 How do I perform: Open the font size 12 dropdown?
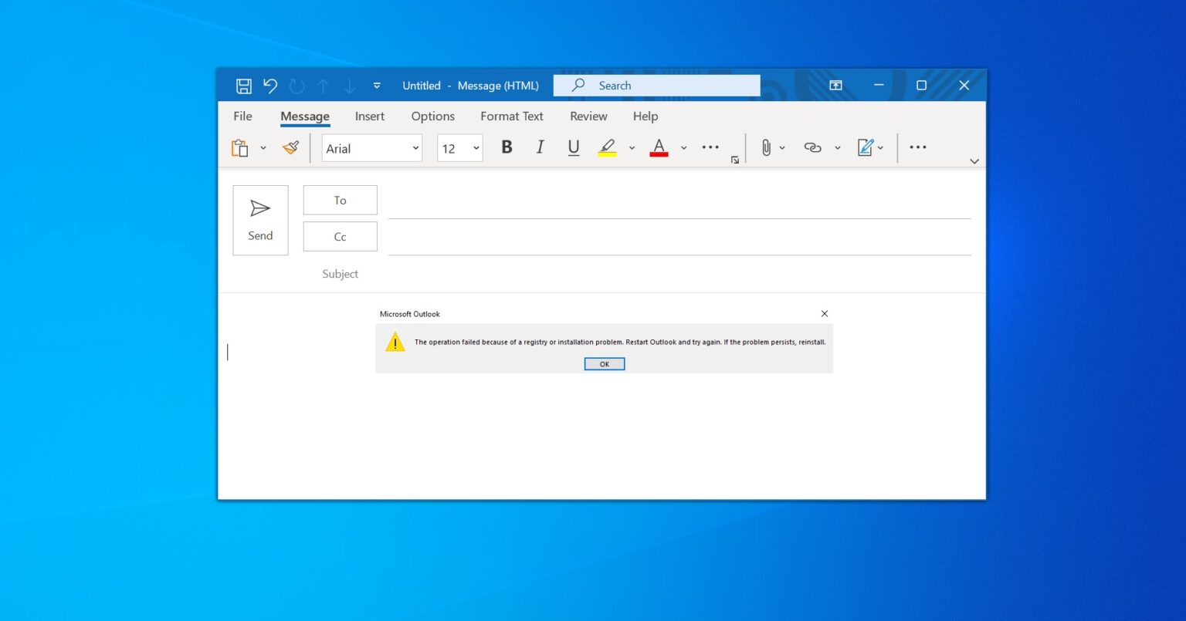coord(460,148)
